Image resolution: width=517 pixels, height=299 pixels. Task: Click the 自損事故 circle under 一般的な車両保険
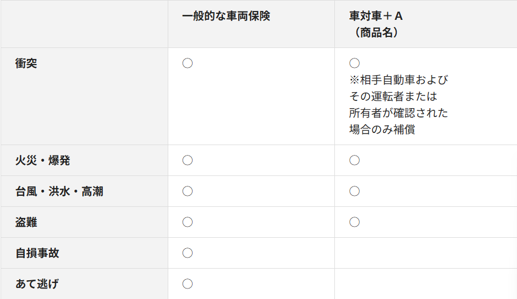coord(188,253)
